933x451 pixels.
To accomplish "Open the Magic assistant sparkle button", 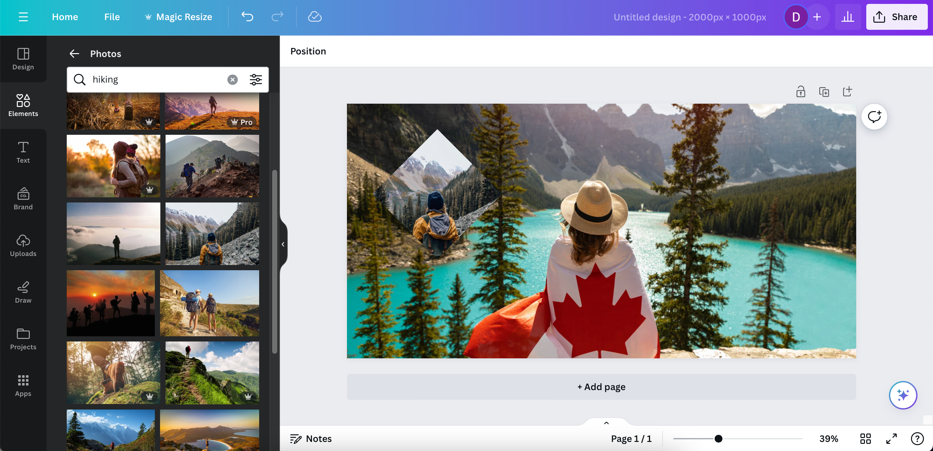I will tap(903, 395).
